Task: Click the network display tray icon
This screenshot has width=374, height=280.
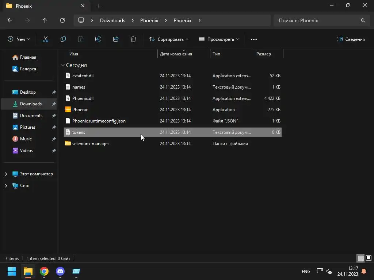Action: [320, 271]
